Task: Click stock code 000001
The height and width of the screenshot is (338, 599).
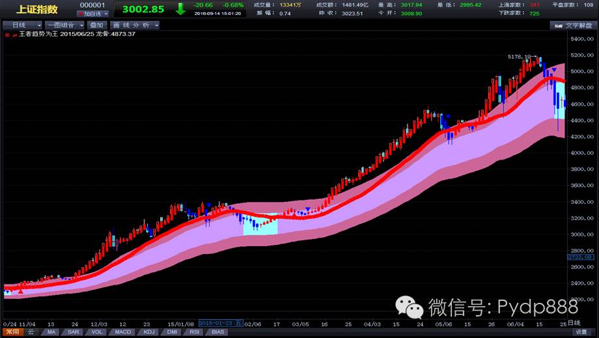Action: 92,5
